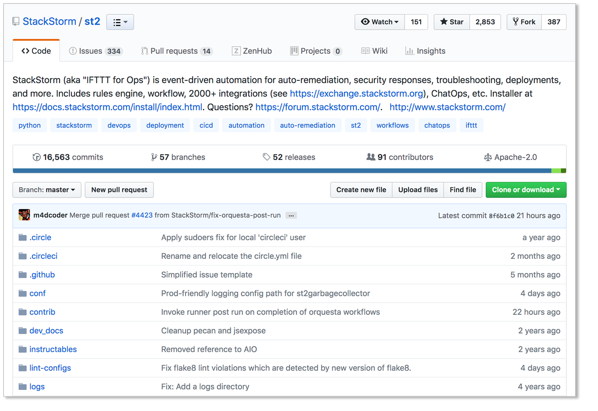The image size is (598, 411).
Task: Open the m4dcoder user profile link
Action: pyautogui.click(x=50, y=215)
